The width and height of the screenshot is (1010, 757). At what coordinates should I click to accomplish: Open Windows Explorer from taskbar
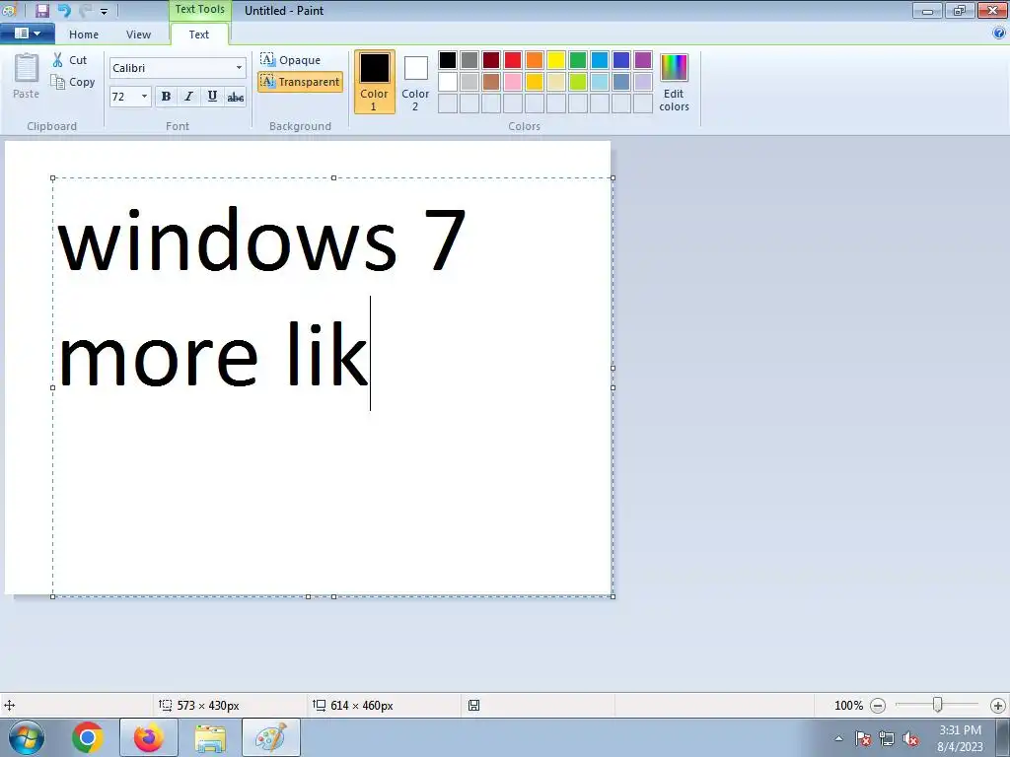[210, 738]
